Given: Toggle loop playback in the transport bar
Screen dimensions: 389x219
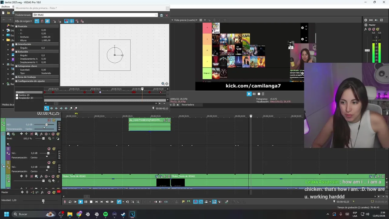Looking at the screenshot, I should pyautogui.click(x=70, y=202).
